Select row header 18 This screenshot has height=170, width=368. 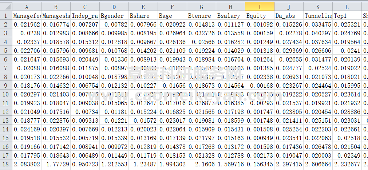(6, 164)
